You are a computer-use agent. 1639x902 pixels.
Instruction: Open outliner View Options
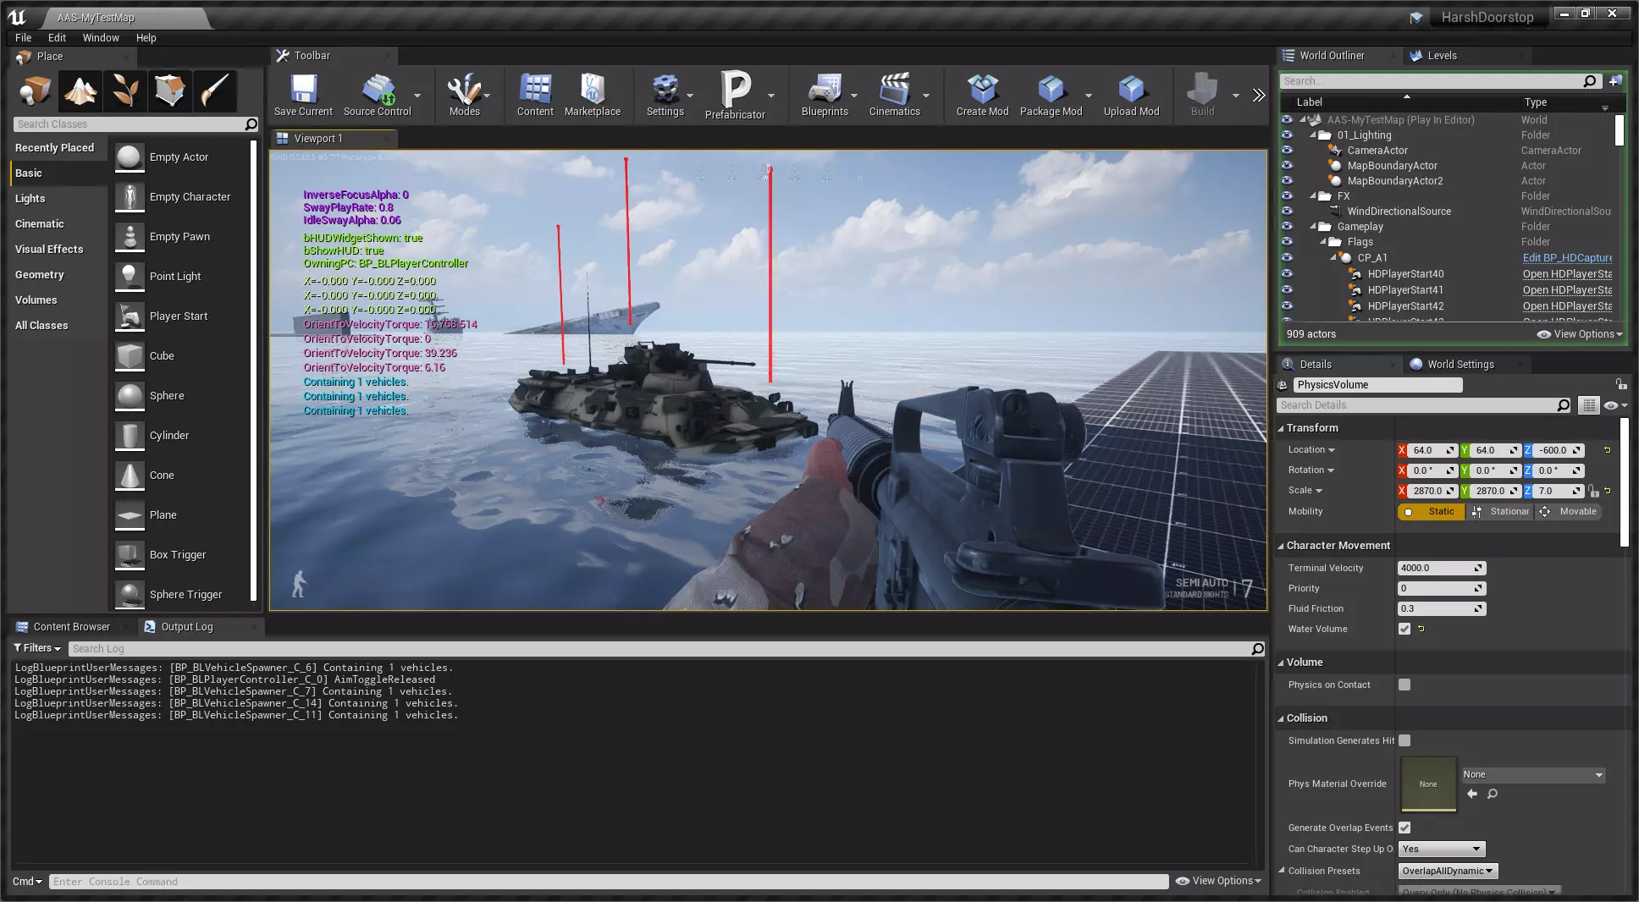1580,334
